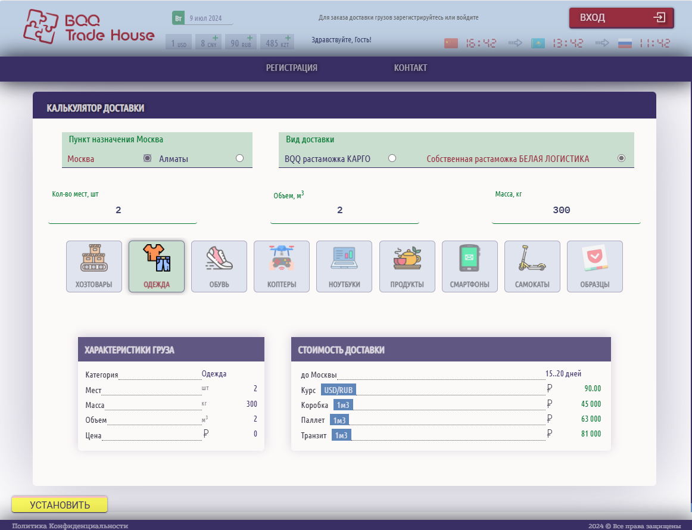692x530 pixels.
Task: Click the КАЛЬКУЛЯТОР ДОСТАВКИ heading
Action: click(x=96, y=108)
